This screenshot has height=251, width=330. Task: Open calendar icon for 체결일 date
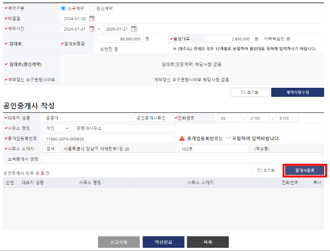92,19
